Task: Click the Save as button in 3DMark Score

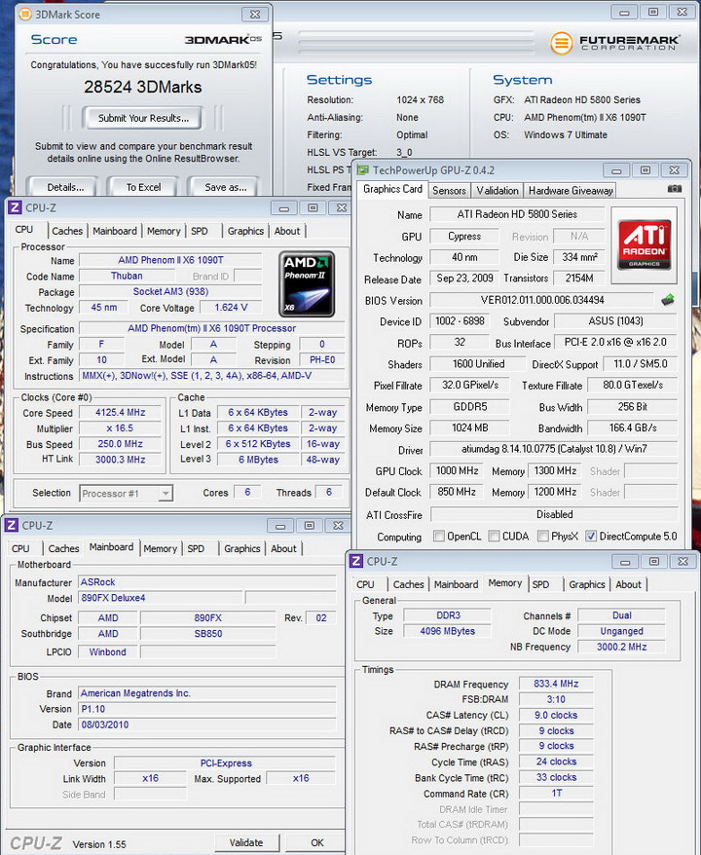Action: pyautogui.click(x=226, y=187)
